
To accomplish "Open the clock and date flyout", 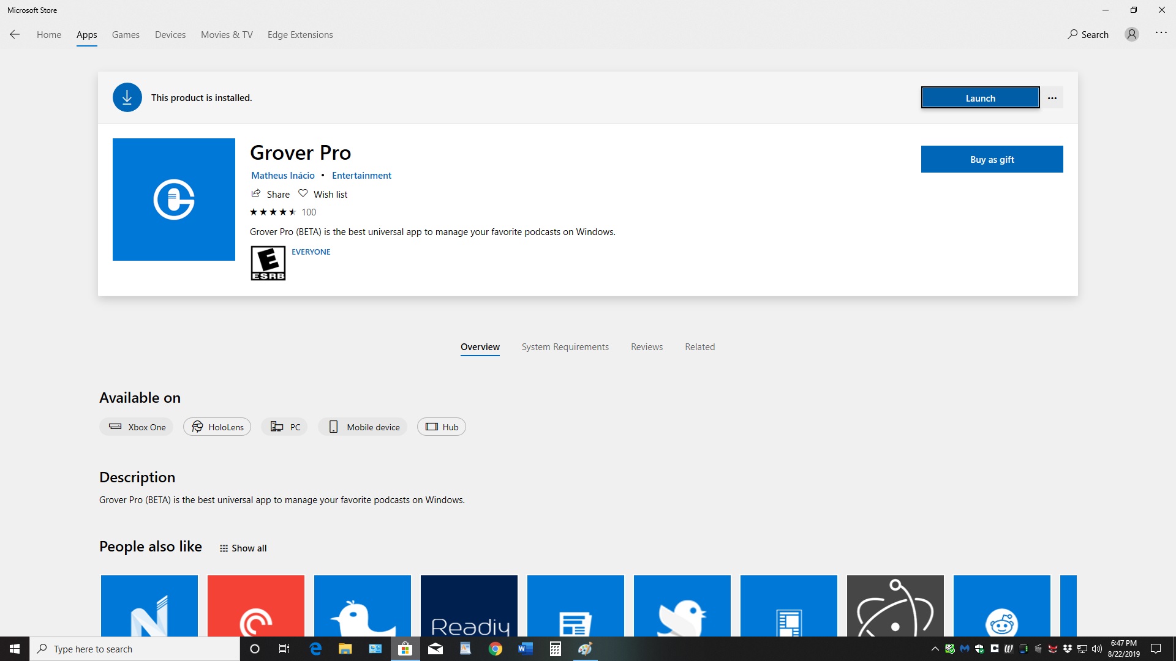I will 1124,649.
